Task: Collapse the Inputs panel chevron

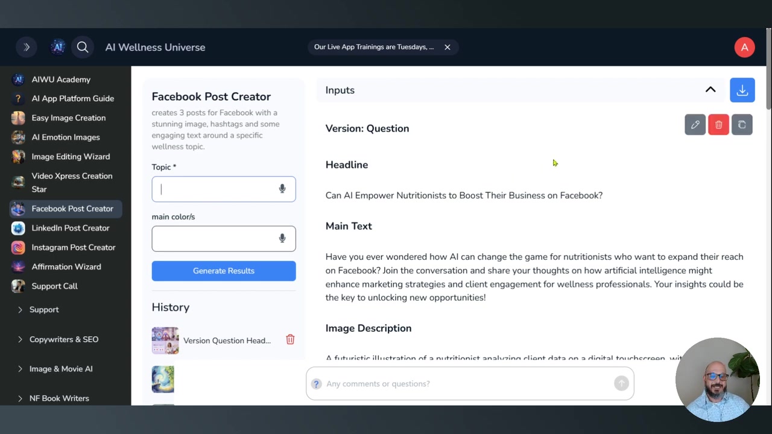Action: 710,90
